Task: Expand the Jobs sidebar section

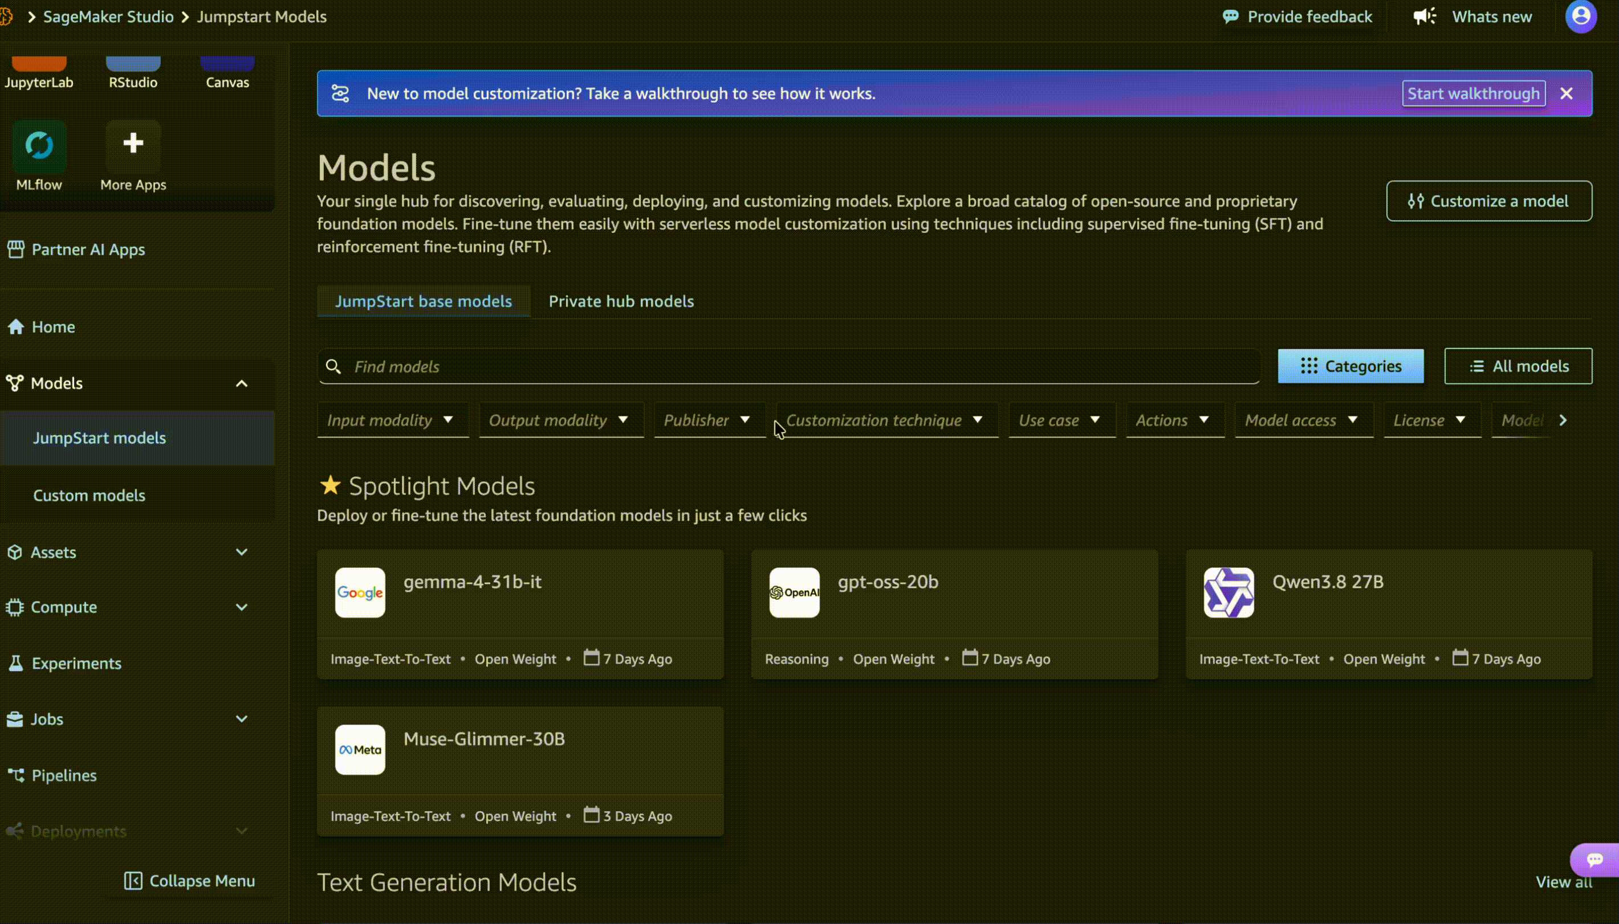Action: point(241,719)
